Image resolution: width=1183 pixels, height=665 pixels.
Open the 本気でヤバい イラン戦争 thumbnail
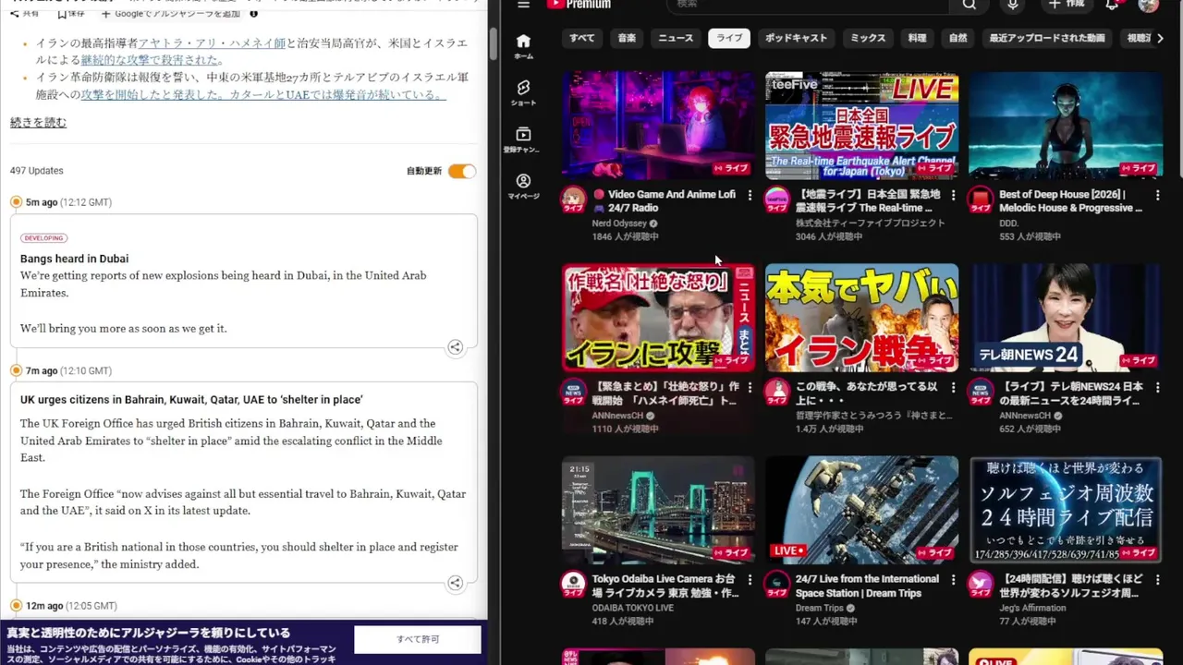pyautogui.click(x=861, y=318)
